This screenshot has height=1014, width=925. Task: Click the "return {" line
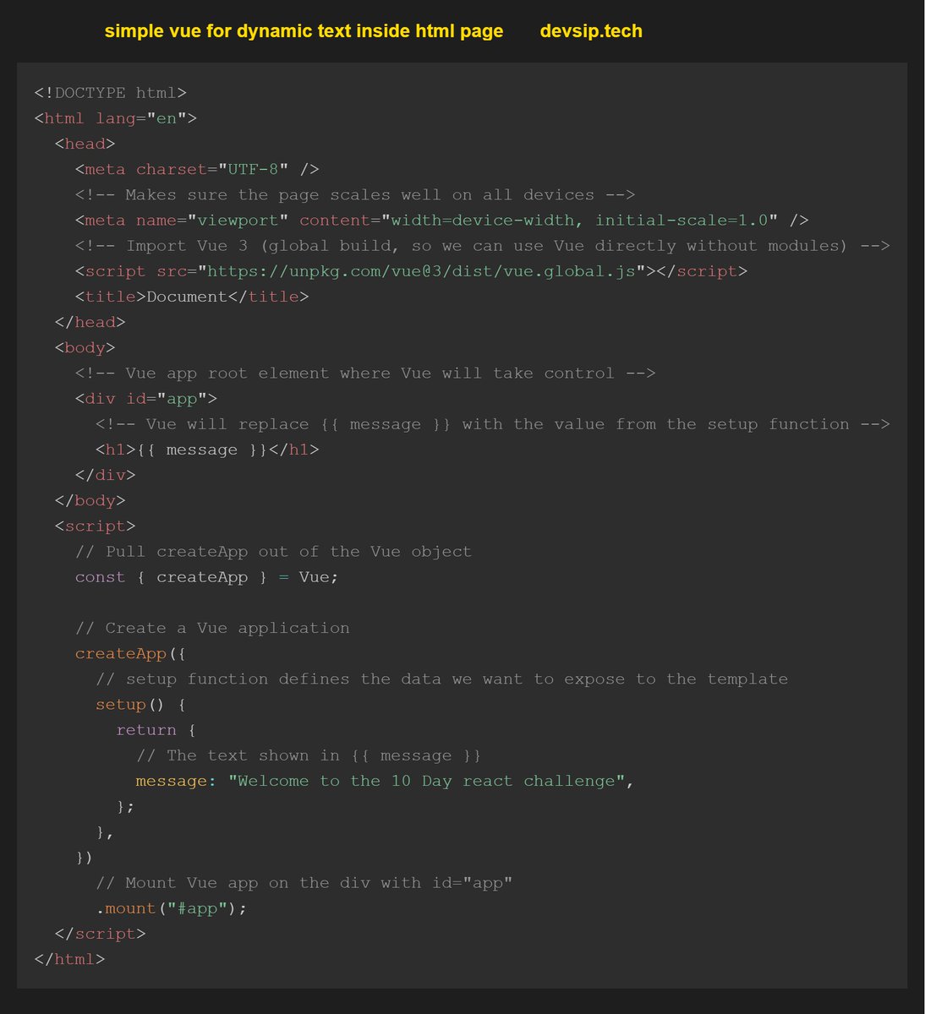pos(156,729)
